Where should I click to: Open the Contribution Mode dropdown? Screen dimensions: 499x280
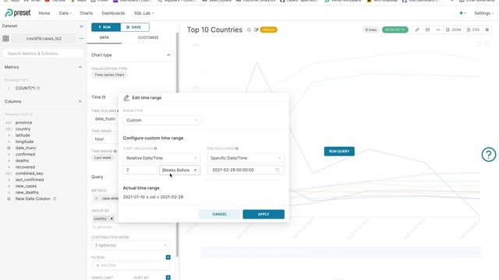130,246
